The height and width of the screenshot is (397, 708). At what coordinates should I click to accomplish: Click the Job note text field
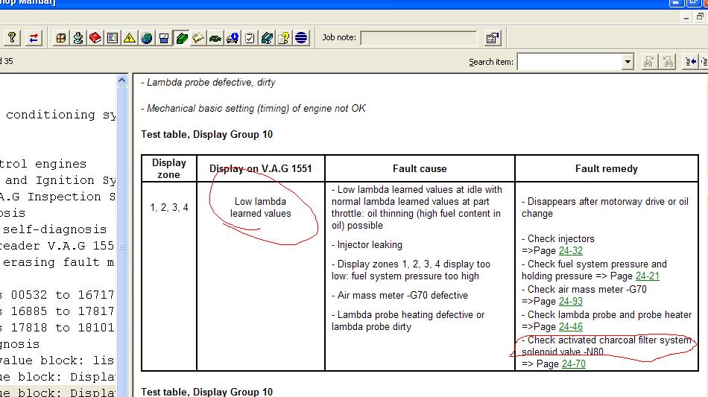tap(418, 38)
